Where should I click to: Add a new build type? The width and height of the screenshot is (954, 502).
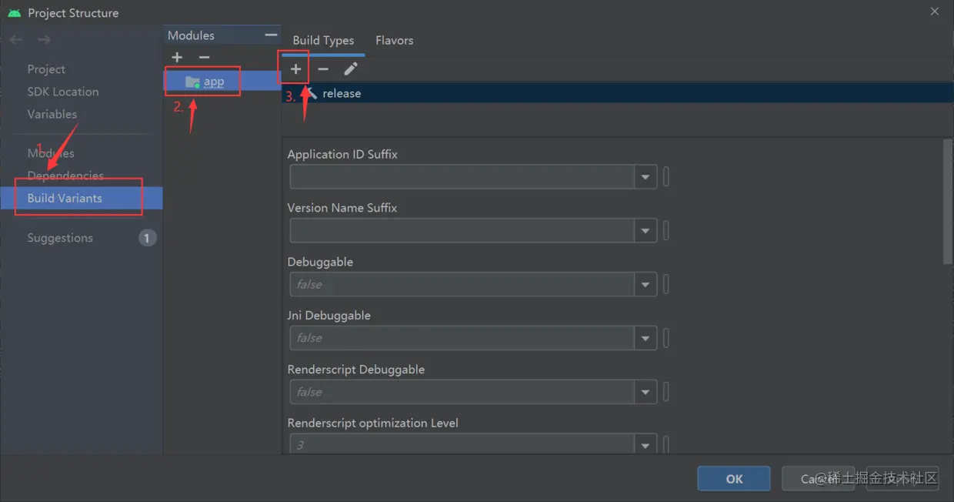click(295, 69)
